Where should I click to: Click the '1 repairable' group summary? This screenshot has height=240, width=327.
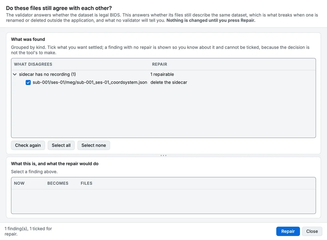[x=162, y=74]
